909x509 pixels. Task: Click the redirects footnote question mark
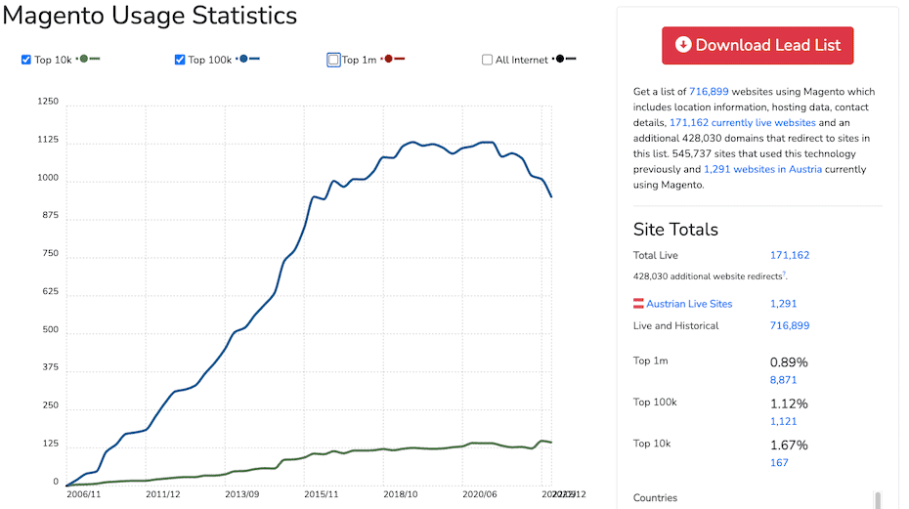784,275
